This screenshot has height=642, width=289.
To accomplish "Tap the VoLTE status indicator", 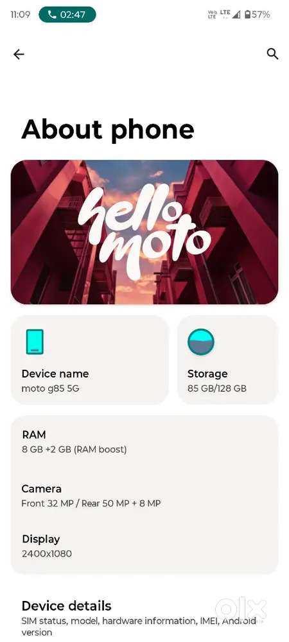I will pyautogui.click(x=212, y=15).
